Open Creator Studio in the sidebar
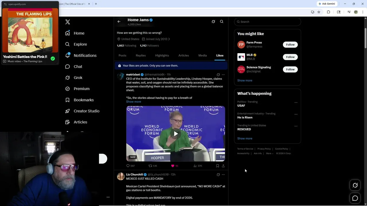The image size is (367, 206). [x=82, y=111]
